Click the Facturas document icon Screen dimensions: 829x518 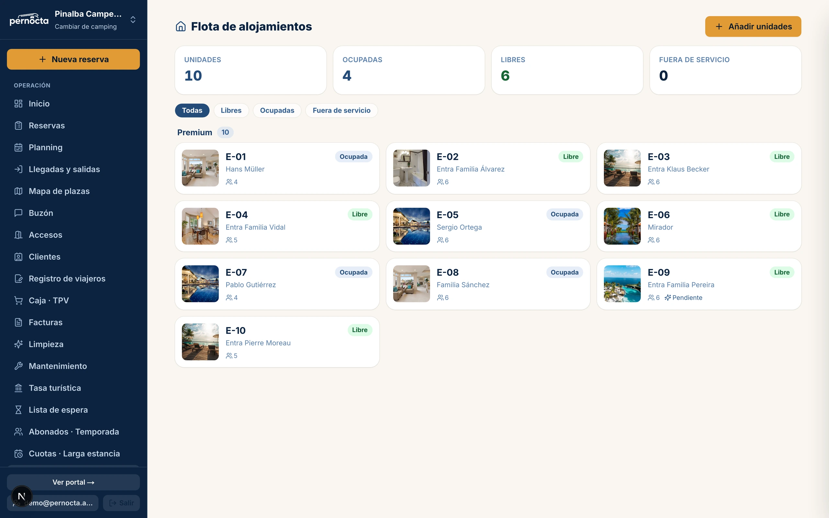coord(18,322)
